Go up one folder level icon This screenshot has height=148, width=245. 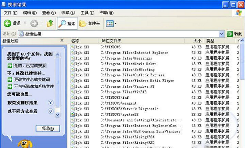[50, 24]
